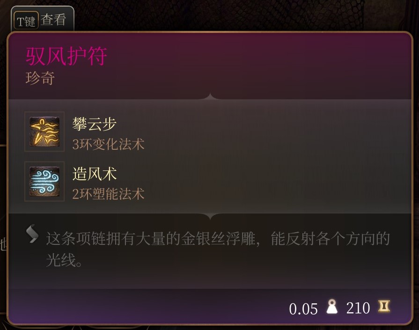
Task: Click the T键 key badge
Action: tap(26, 21)
